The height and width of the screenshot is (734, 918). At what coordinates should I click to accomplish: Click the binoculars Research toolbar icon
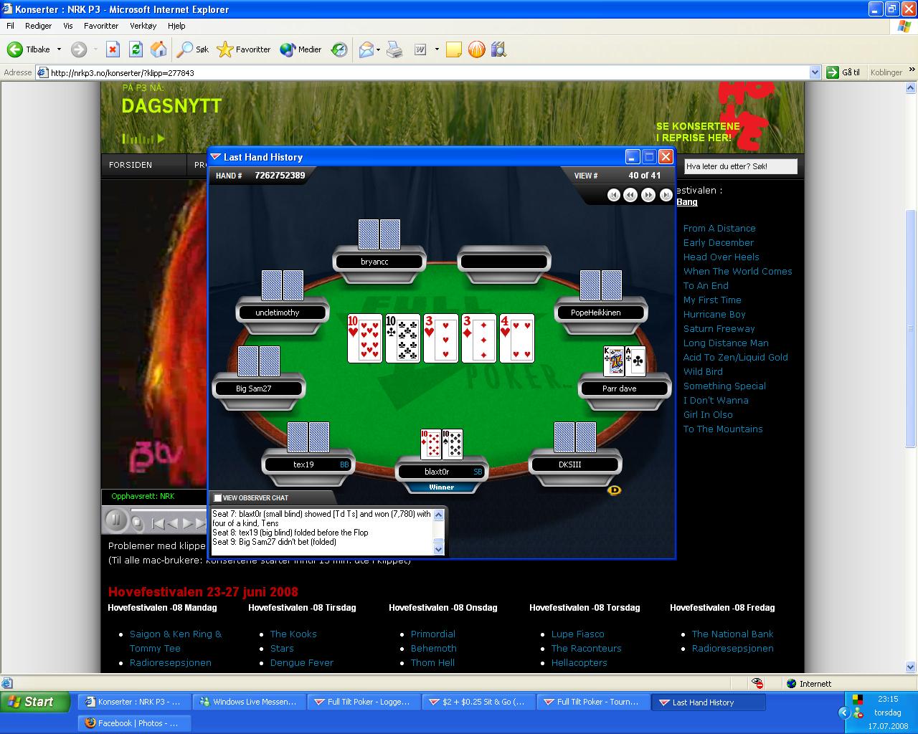[x=499, y=49]
